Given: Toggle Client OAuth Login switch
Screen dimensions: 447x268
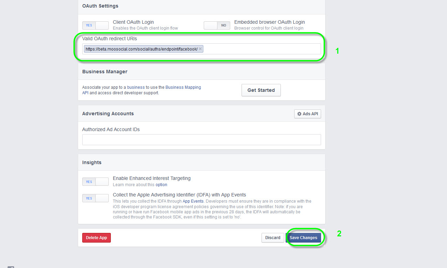Looking at the screenshot, I should [95, 25].
